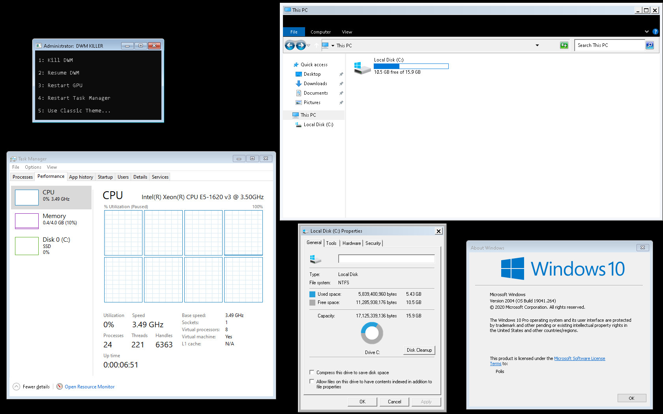The image size is (663, 414).
Task: Open the address bar history dropdown
Action: (x=537, y=45)
